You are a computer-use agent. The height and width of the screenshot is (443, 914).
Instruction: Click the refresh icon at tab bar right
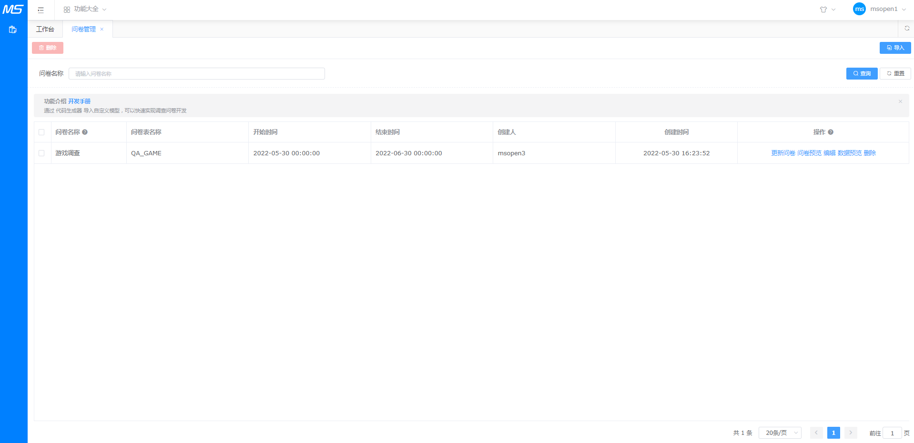(x=907, y=29)
